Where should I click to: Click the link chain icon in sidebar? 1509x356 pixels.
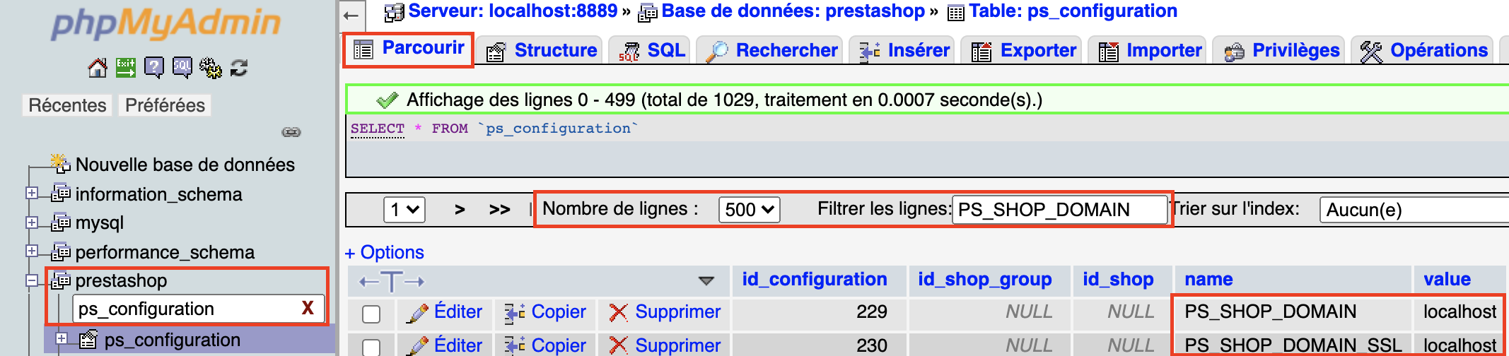pos(291,132)
